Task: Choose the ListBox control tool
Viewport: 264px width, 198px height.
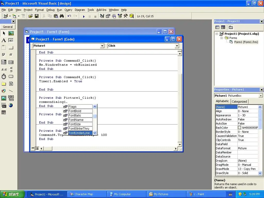Action: click(x=11, y=62)
